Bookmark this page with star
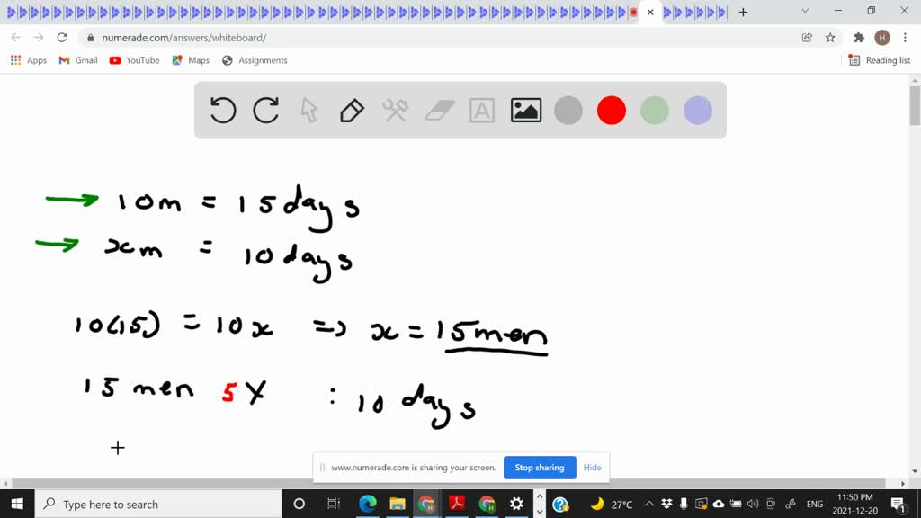Image resolution: width=921 pixels, height=518 pixels. pyautogui.click(x=830, y=38)
